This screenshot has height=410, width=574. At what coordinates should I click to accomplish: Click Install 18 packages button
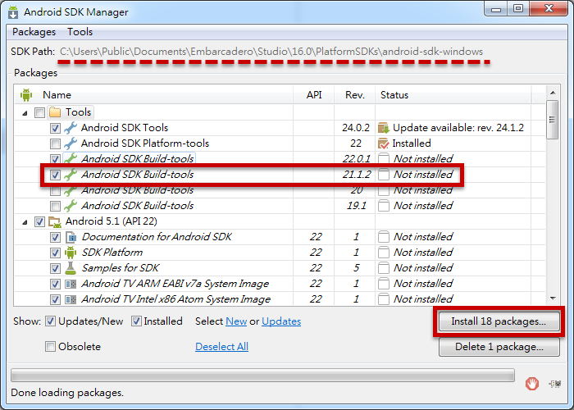pos(499,321)
